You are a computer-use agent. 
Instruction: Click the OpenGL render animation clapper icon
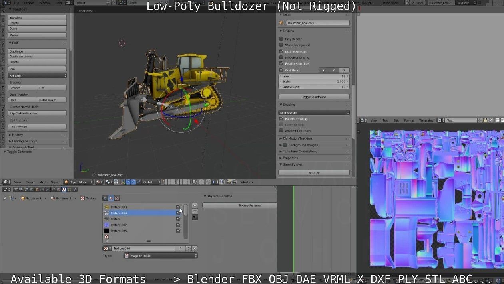coord(234,182)
